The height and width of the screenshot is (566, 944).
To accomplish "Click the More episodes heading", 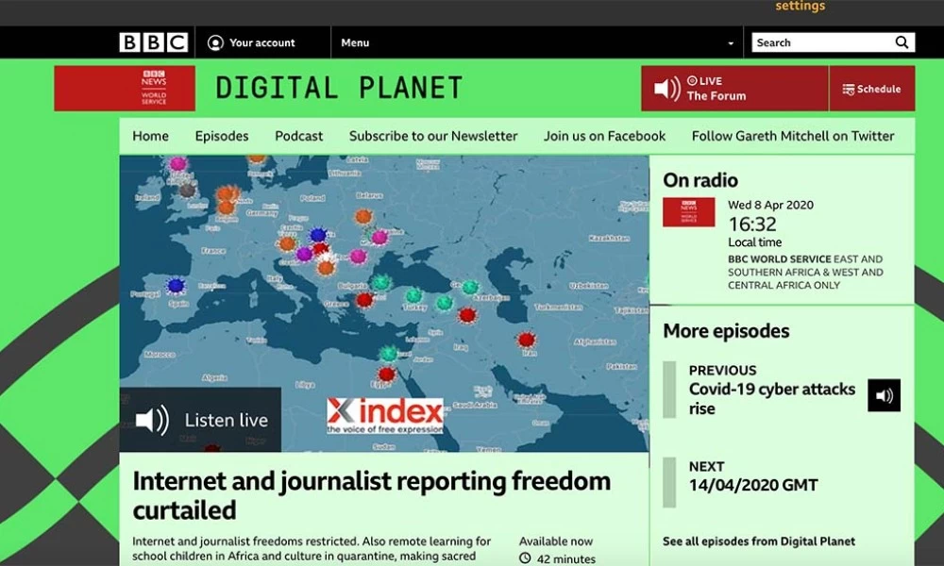I will pyautogui.click(x=726, y=331).
